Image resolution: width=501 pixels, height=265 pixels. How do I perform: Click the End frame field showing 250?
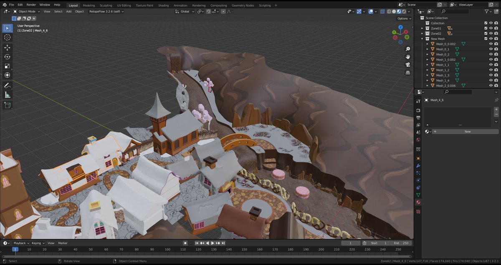tap(401, 243)
